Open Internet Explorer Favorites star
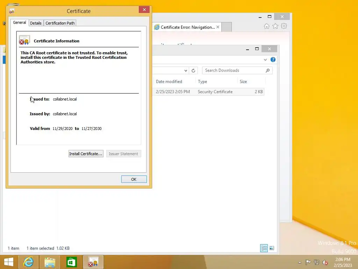 [x=275, y=26]
